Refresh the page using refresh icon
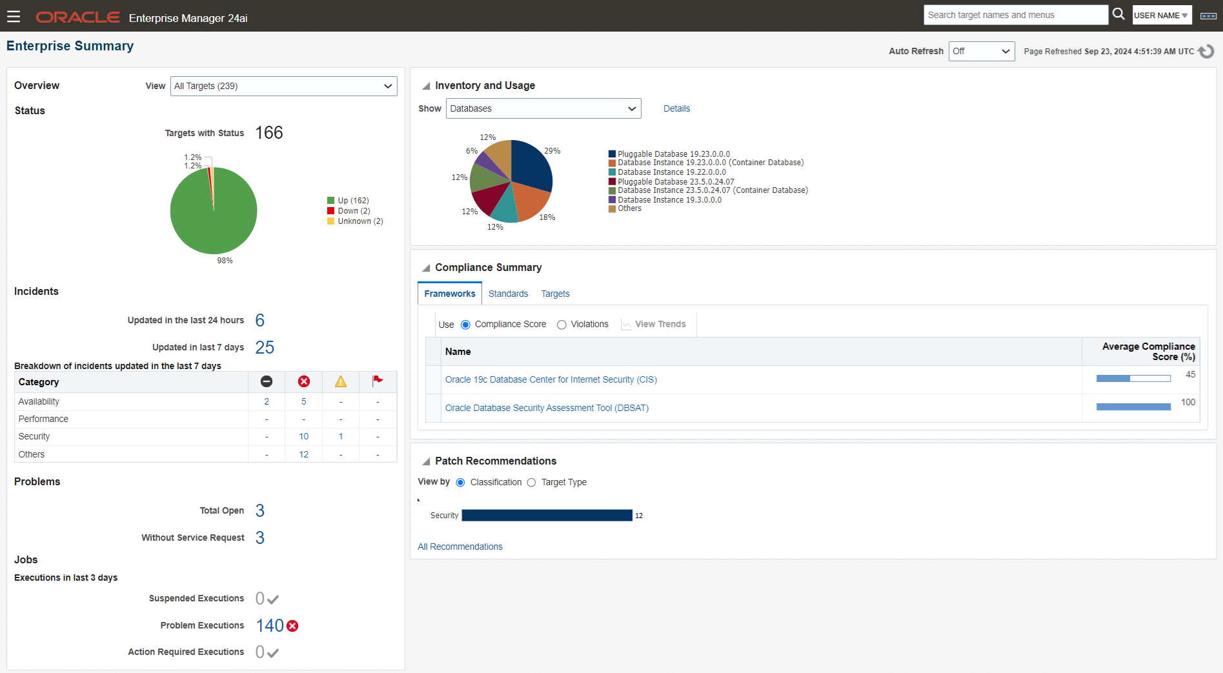 [1206, 51]
